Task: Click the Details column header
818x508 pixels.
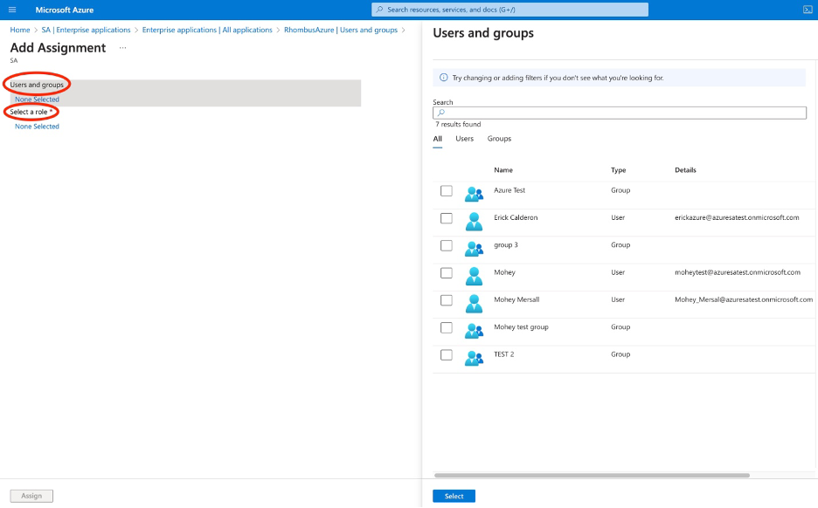Action: tap(685, 170)
